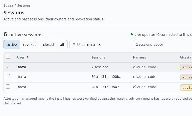Click session ID 01a1131a-9b42…
The width and height of the screenshot is (192, 116).
coord(106,87)
